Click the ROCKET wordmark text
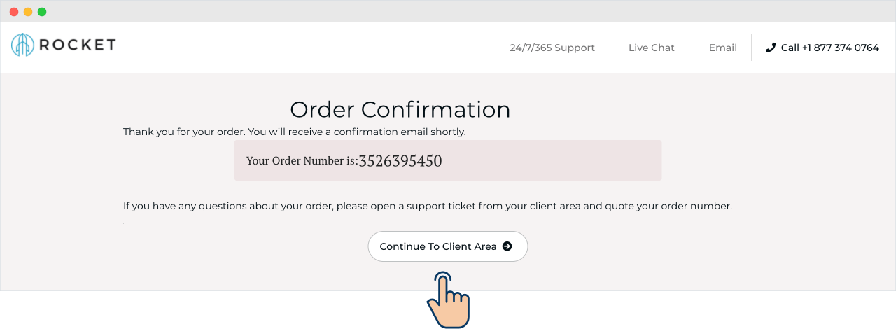The width and height of the screenshot is (896, 329). click(78, 45)
